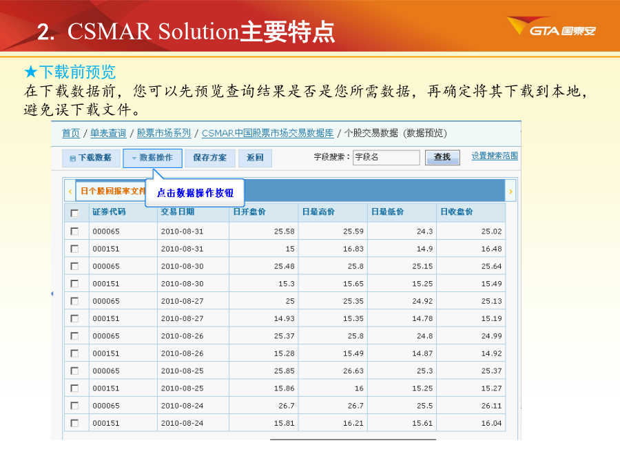The height and width of the screenshot is (465, 620).
Task: Check the row 000151 dated 2010-08-31
Action: tap(74, 248)
